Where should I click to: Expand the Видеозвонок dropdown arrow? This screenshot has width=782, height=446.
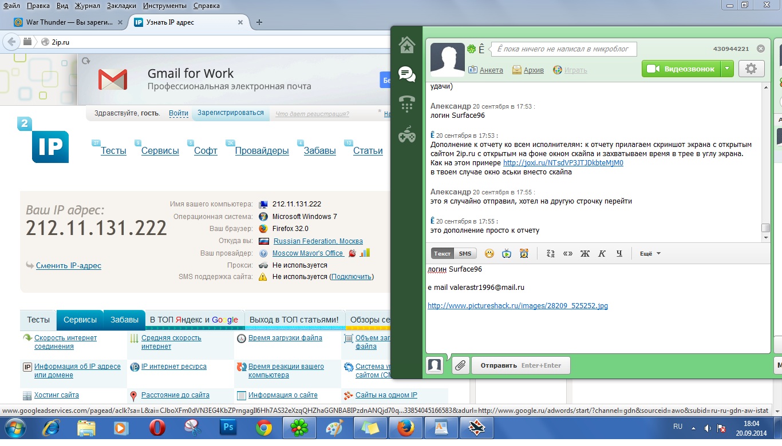(x=726, y=69)
